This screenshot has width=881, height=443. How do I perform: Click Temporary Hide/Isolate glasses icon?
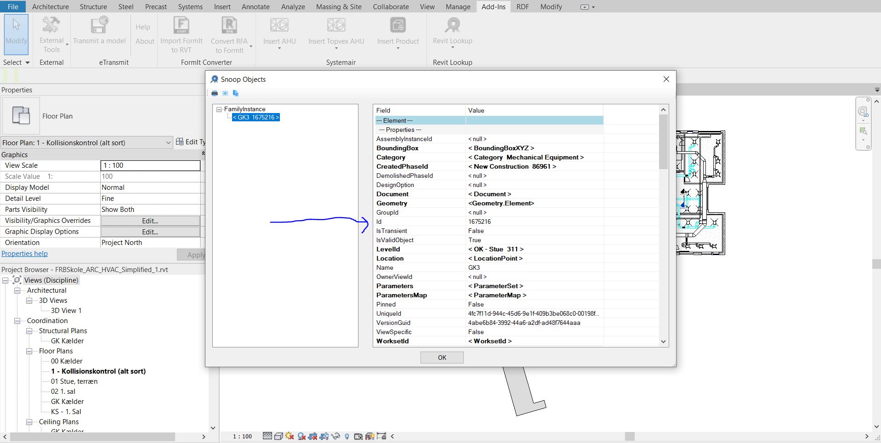coord(335,436)
